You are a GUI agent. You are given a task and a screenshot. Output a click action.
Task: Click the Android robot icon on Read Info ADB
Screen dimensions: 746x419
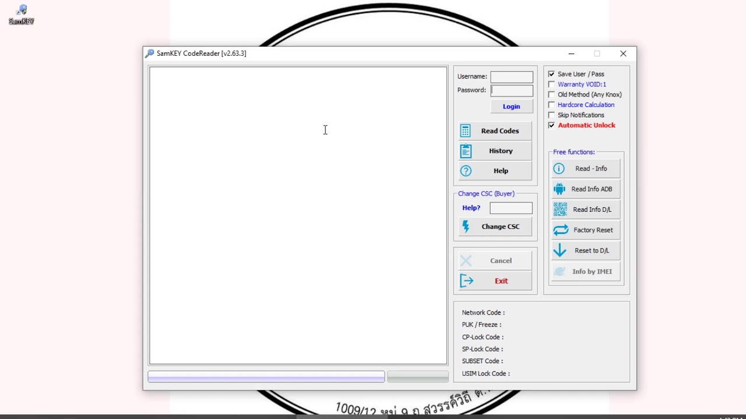[x=559, y=189]
